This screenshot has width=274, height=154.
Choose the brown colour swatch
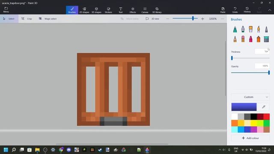(x=266, y=130)
